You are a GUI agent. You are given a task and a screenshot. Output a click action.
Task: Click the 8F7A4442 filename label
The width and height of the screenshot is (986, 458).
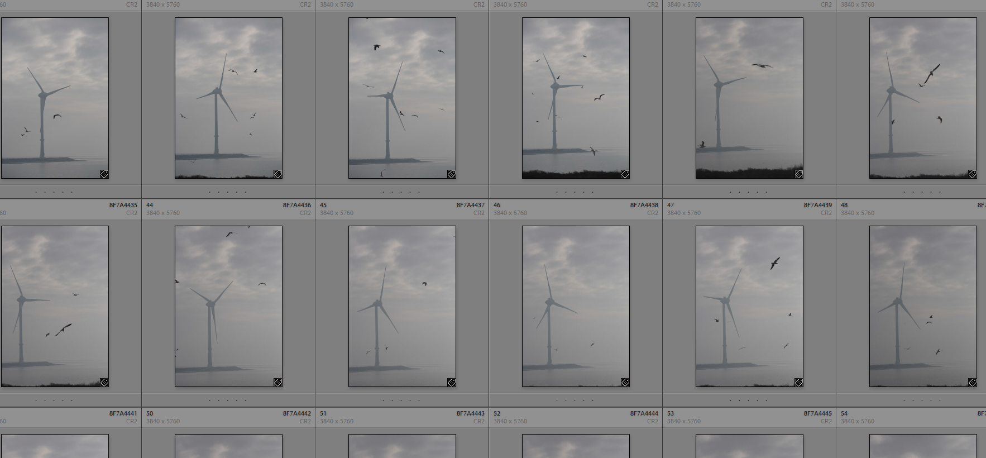point(296,414)
